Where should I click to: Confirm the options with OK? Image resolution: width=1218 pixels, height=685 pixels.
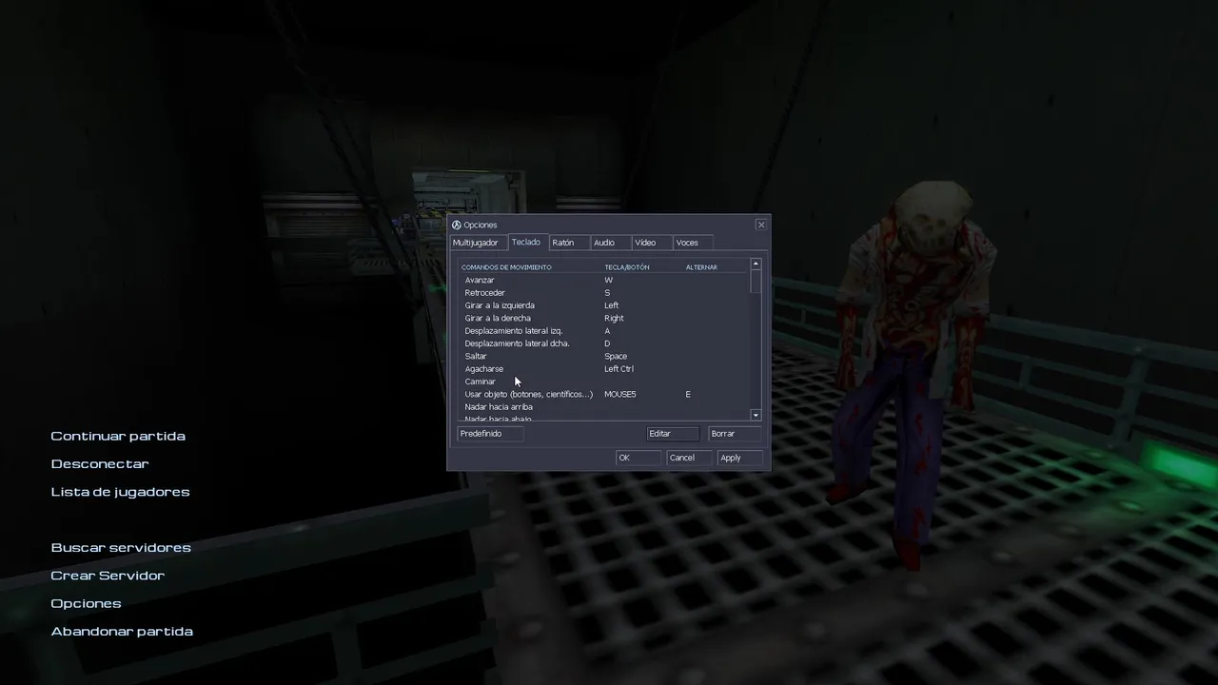(x=638, y=458)
